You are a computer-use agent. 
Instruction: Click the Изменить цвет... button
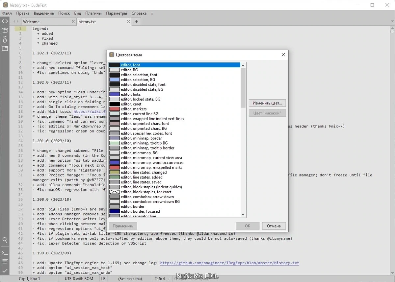point(267,103)
